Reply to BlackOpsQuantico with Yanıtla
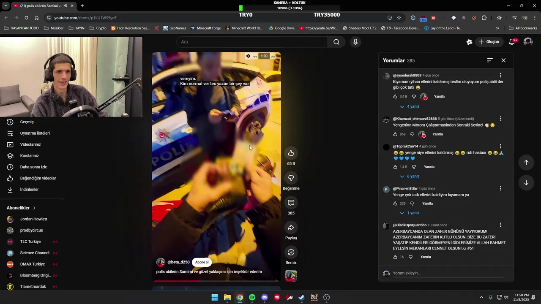The height and width of the screenshot is (304, 541). (x=426, y=257)
